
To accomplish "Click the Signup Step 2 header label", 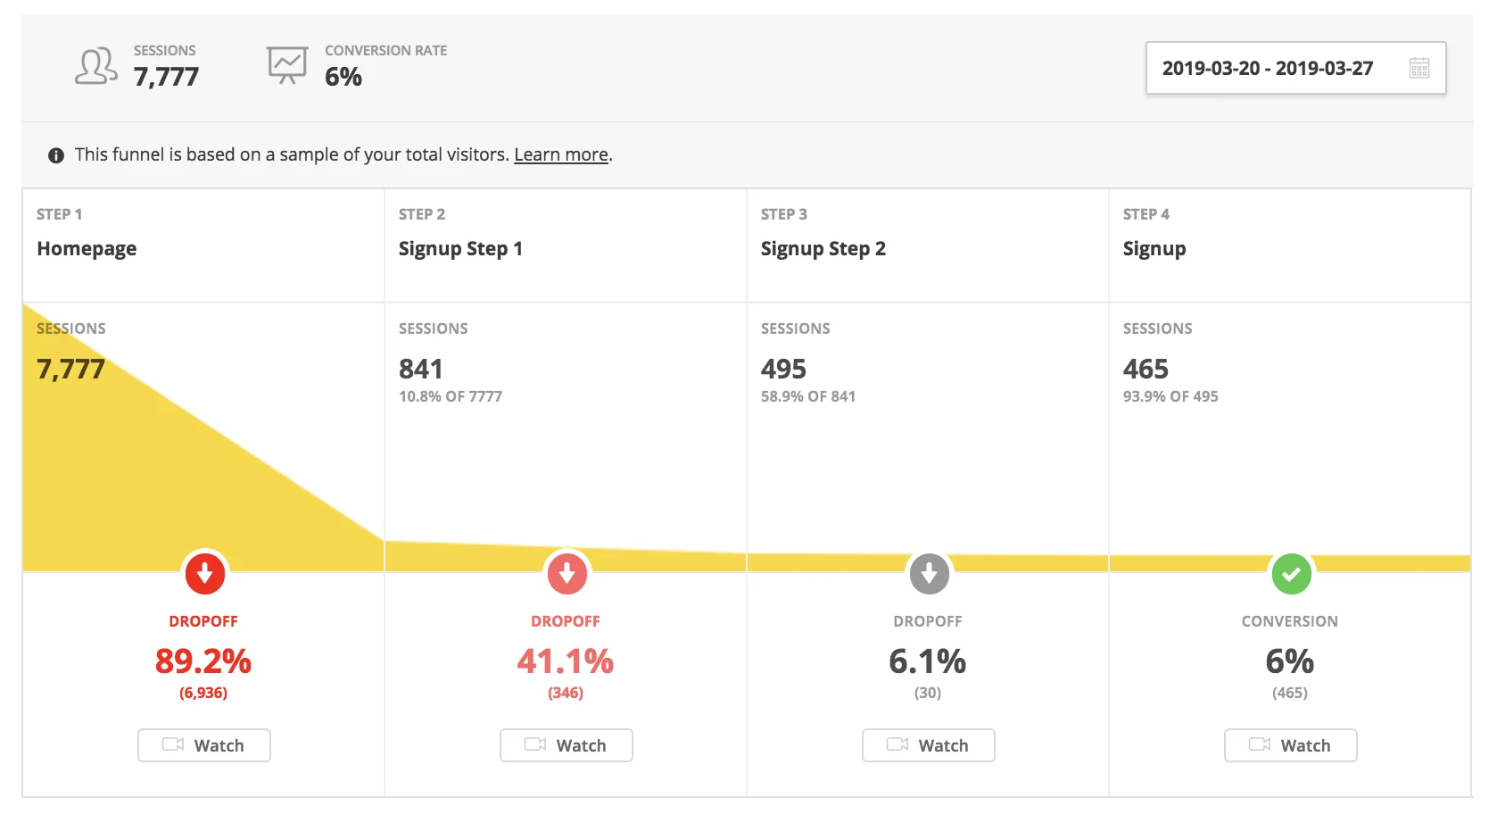I will click(823, 249).
